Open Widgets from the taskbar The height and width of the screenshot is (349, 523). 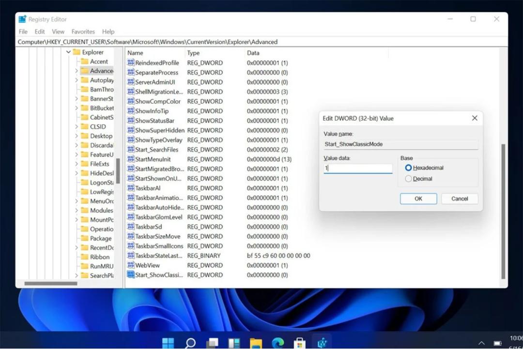pyautogui.click(x=234, y=343)
